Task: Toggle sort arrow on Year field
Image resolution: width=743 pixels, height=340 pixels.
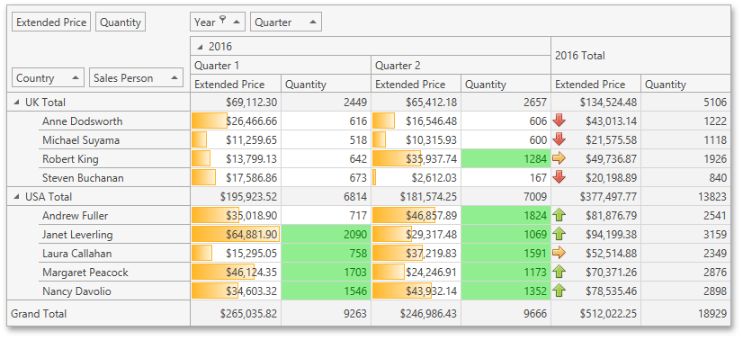Action: click(236, 22)
